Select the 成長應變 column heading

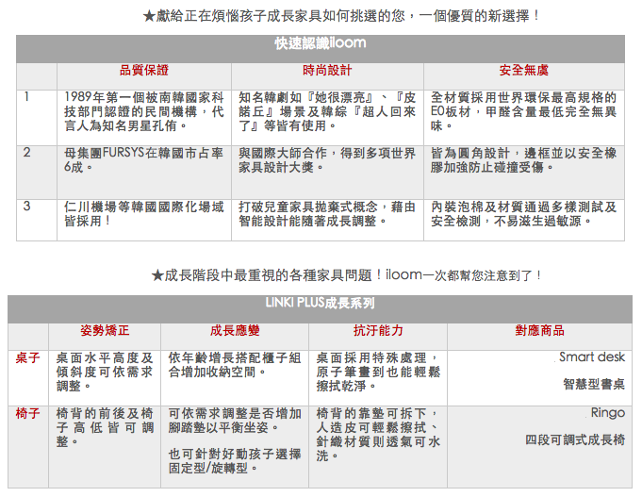(x=235, y=330)
